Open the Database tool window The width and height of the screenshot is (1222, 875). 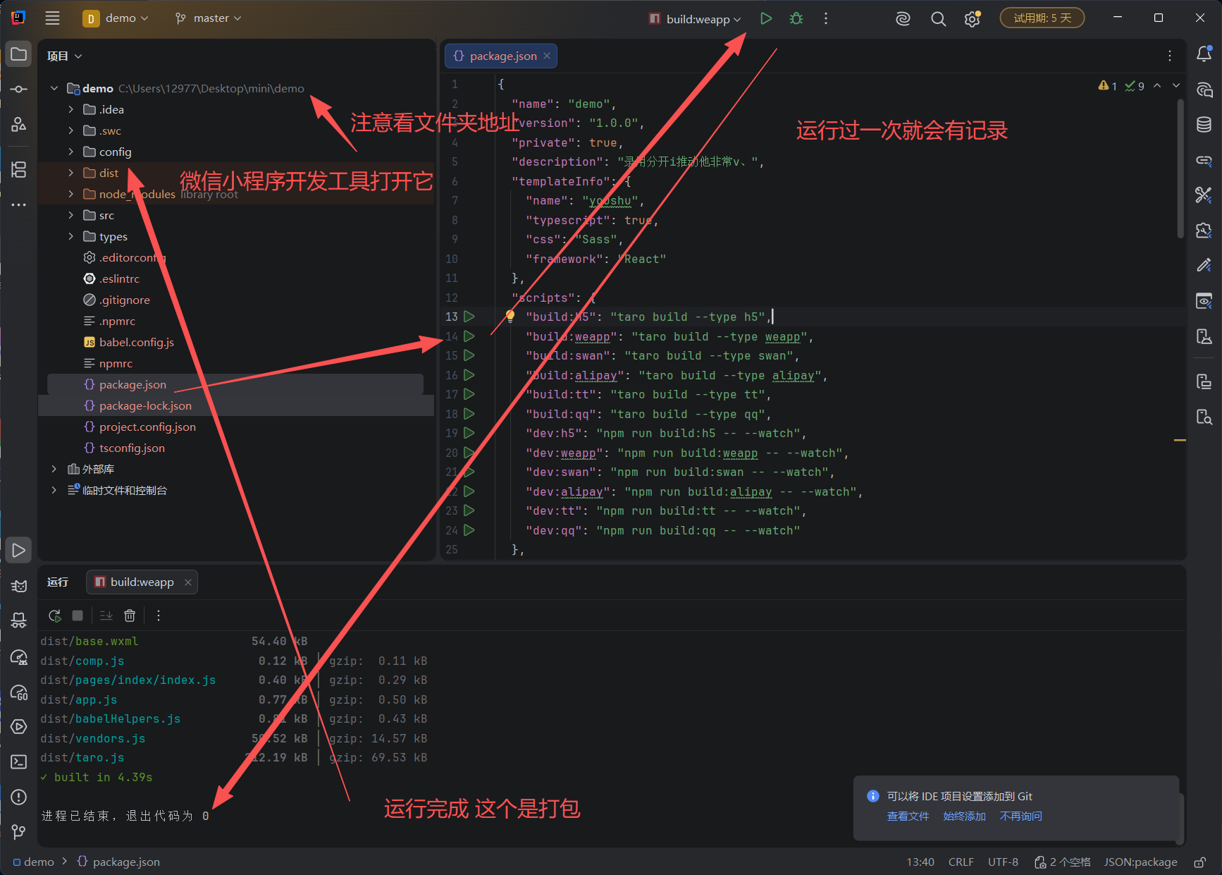point(1204,125)
